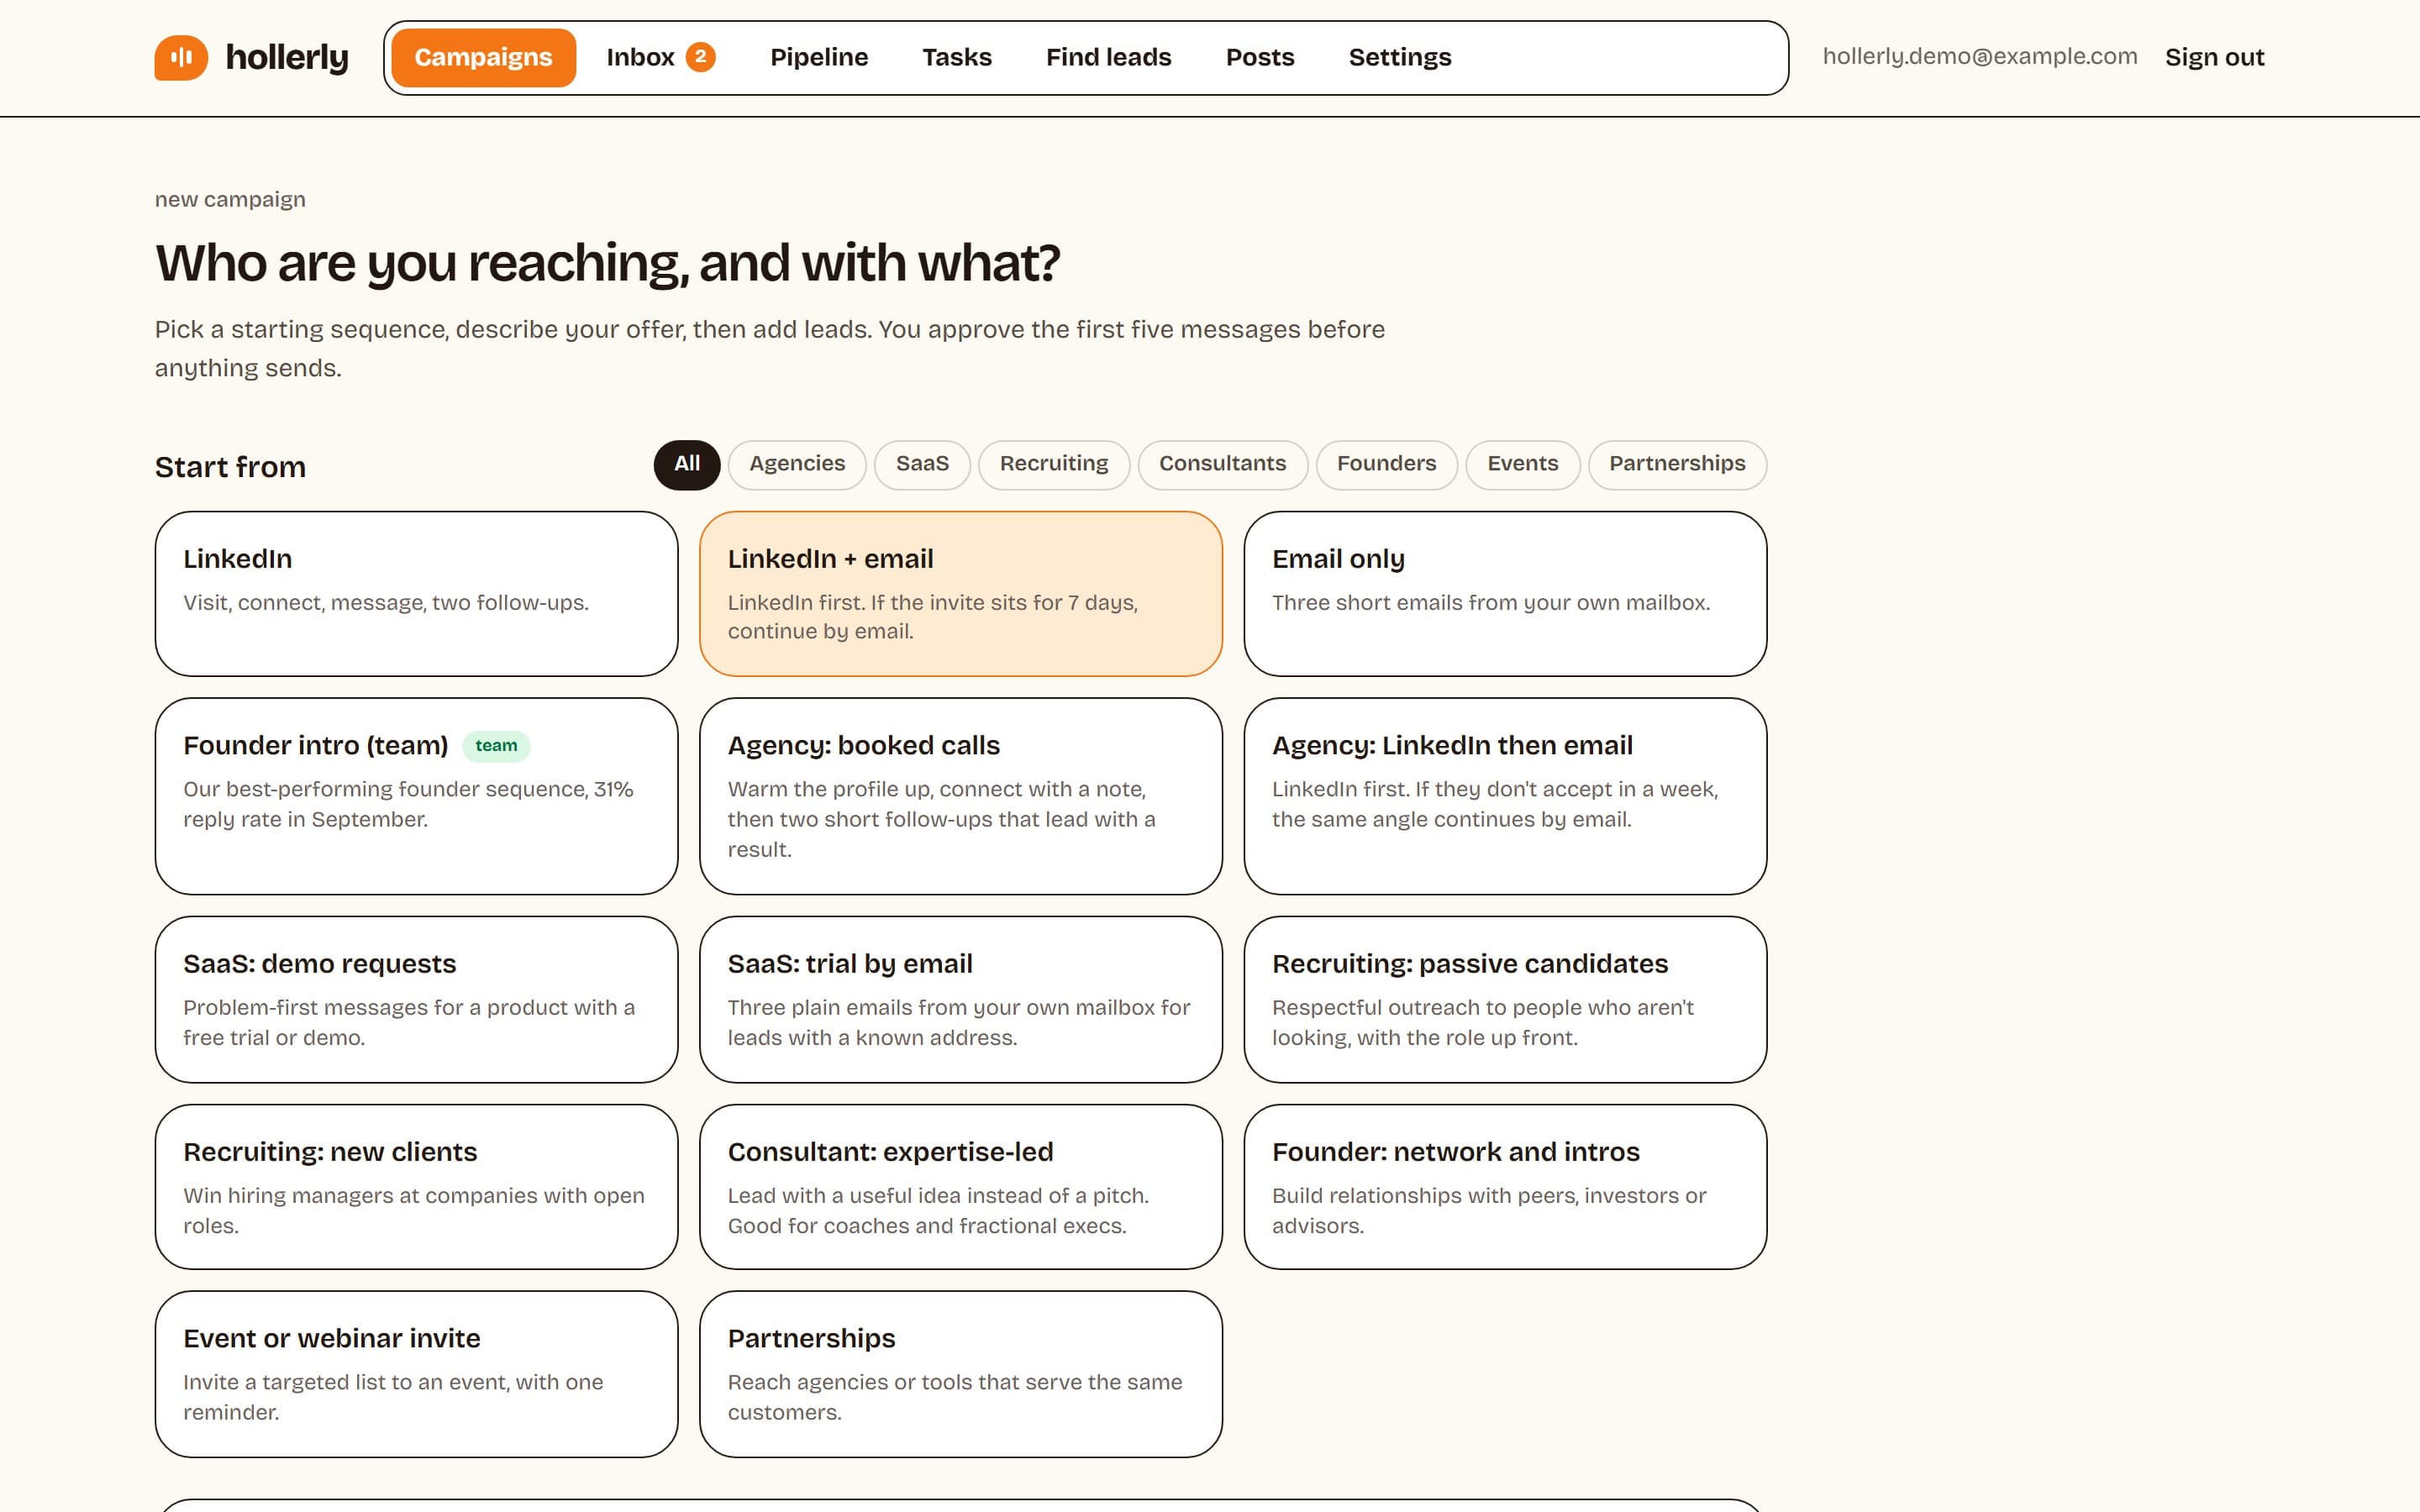Pick the SaaS: trial by email template
The height and width of the screenshot is (1512, 2420).
tap(960, 999)
